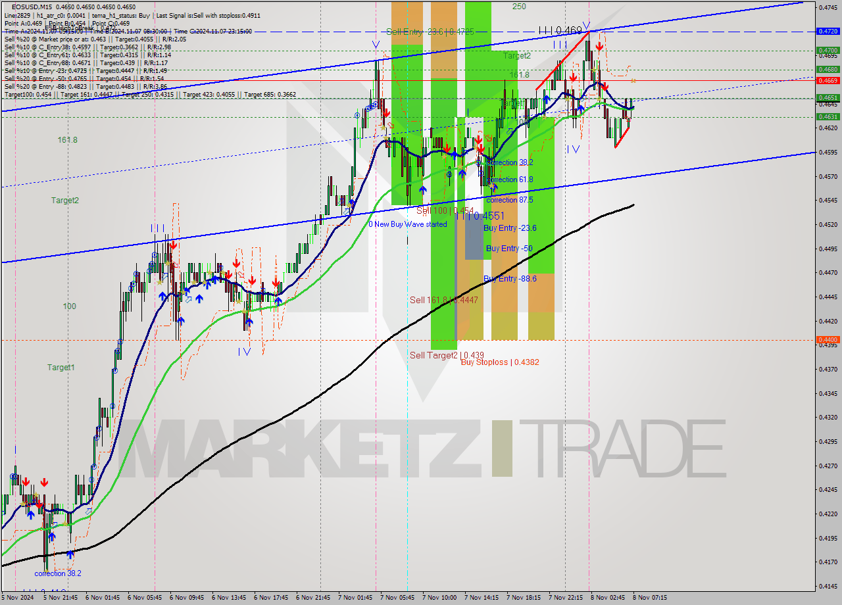
Task: Click the left-side '161.8' label
Action: click(x=67, y=140)
